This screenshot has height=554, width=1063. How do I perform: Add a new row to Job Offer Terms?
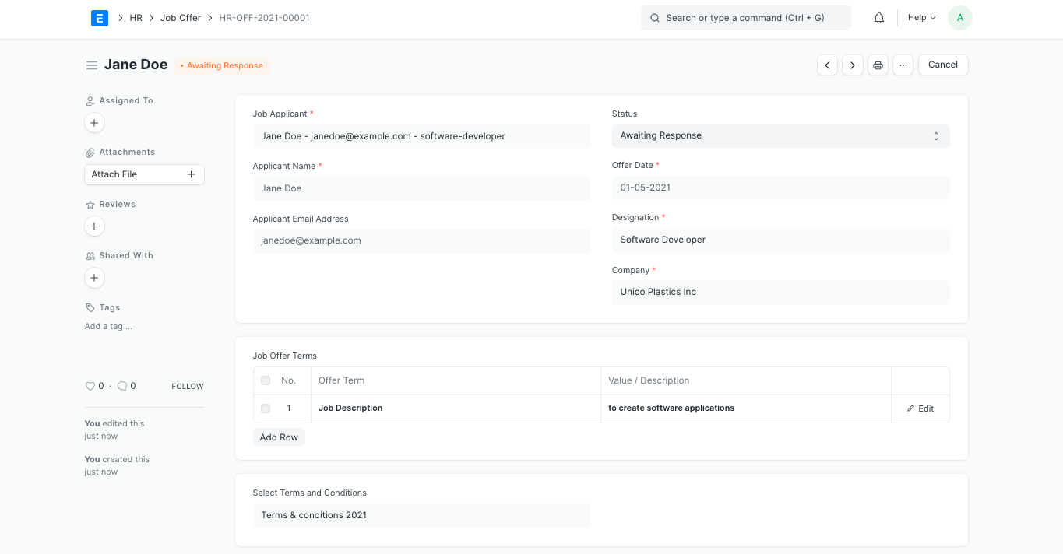tap(278, 437)
